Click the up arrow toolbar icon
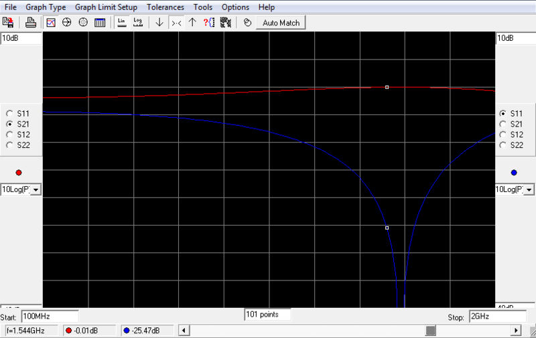Viewport: 536px width, 338px height. point(192,23)
